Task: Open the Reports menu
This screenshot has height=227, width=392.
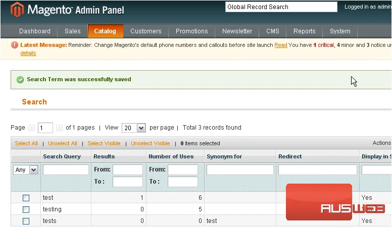Action: pos(305,31)
